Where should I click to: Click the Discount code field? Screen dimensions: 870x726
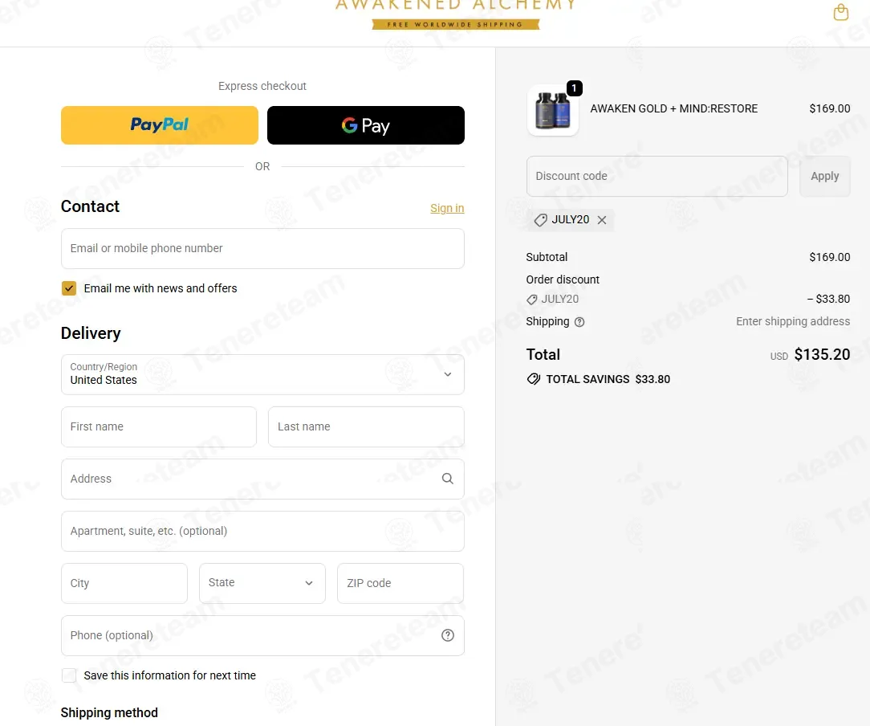[x=657, y=176]
